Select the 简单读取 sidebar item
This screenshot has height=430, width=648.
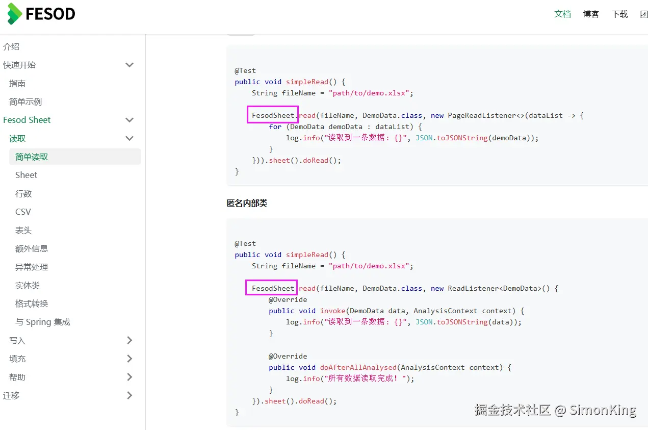tap(75, 157)
